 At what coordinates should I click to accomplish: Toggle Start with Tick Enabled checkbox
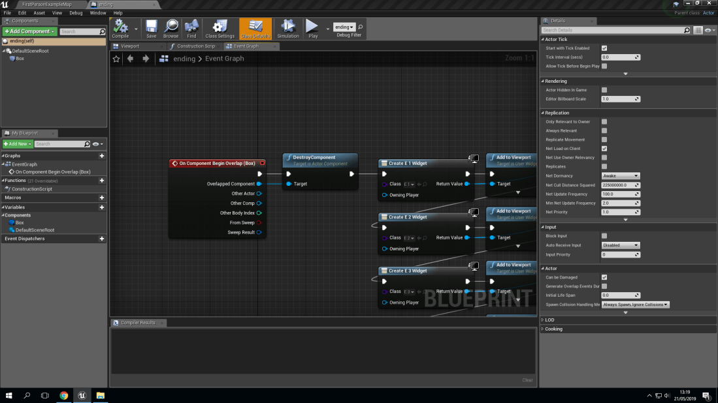[604, 48]
